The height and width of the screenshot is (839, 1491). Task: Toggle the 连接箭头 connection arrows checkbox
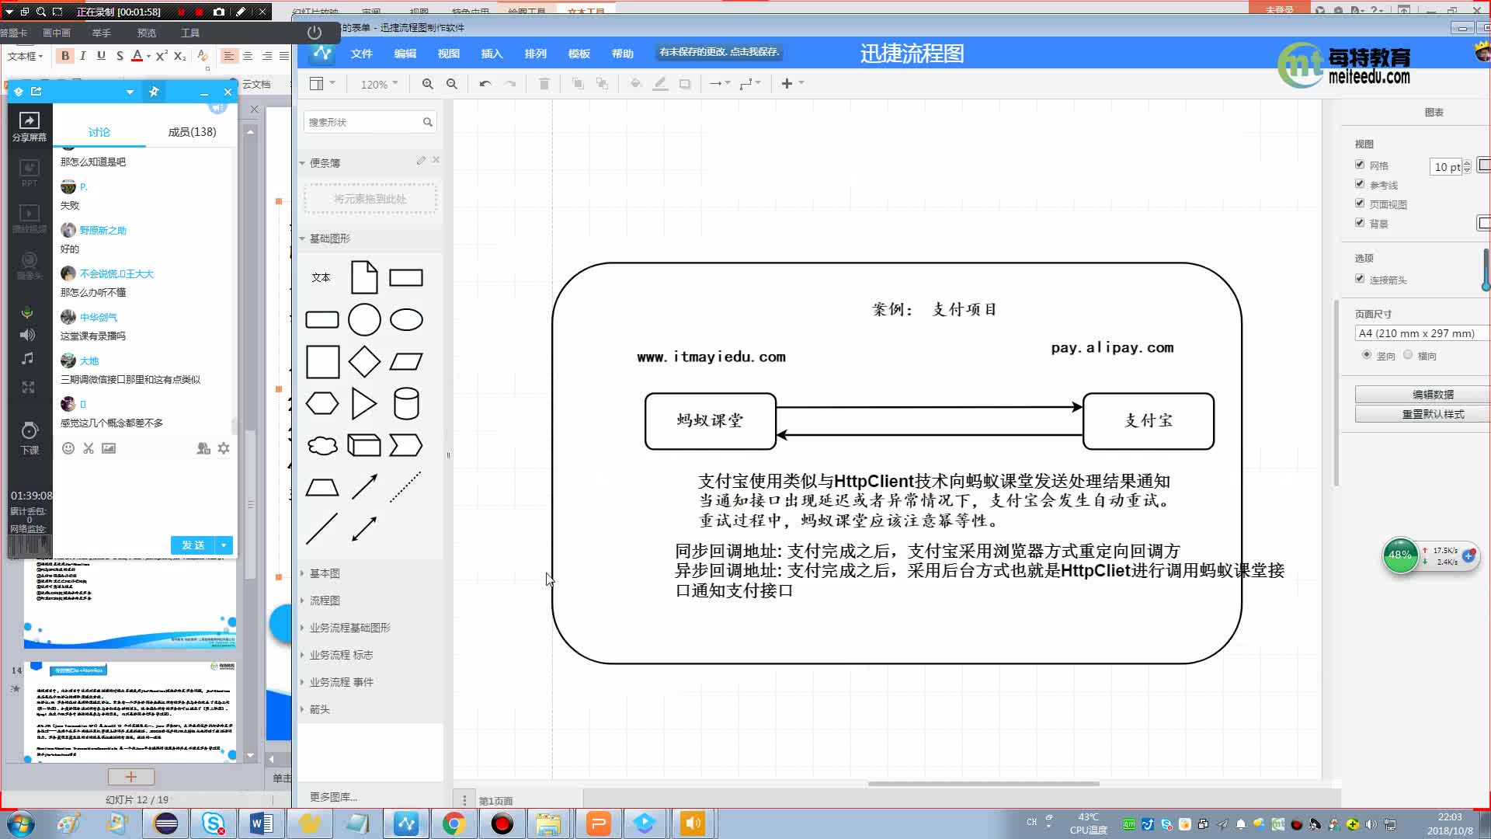pos(1360,279)
